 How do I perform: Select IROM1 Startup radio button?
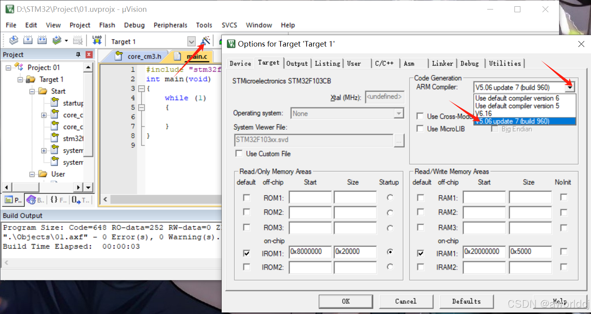[390, 252]
